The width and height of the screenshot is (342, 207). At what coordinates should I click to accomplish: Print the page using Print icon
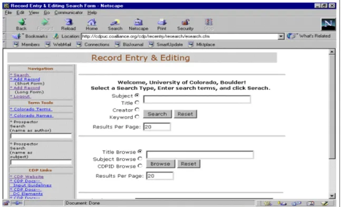(162, 24)
